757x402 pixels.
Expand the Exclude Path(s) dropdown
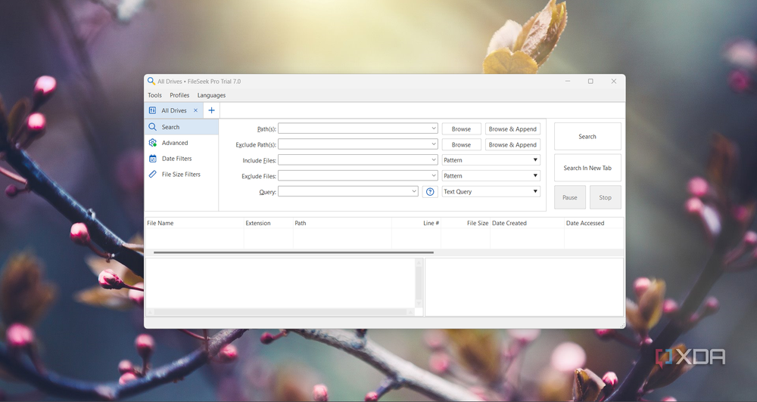point(433,144)
